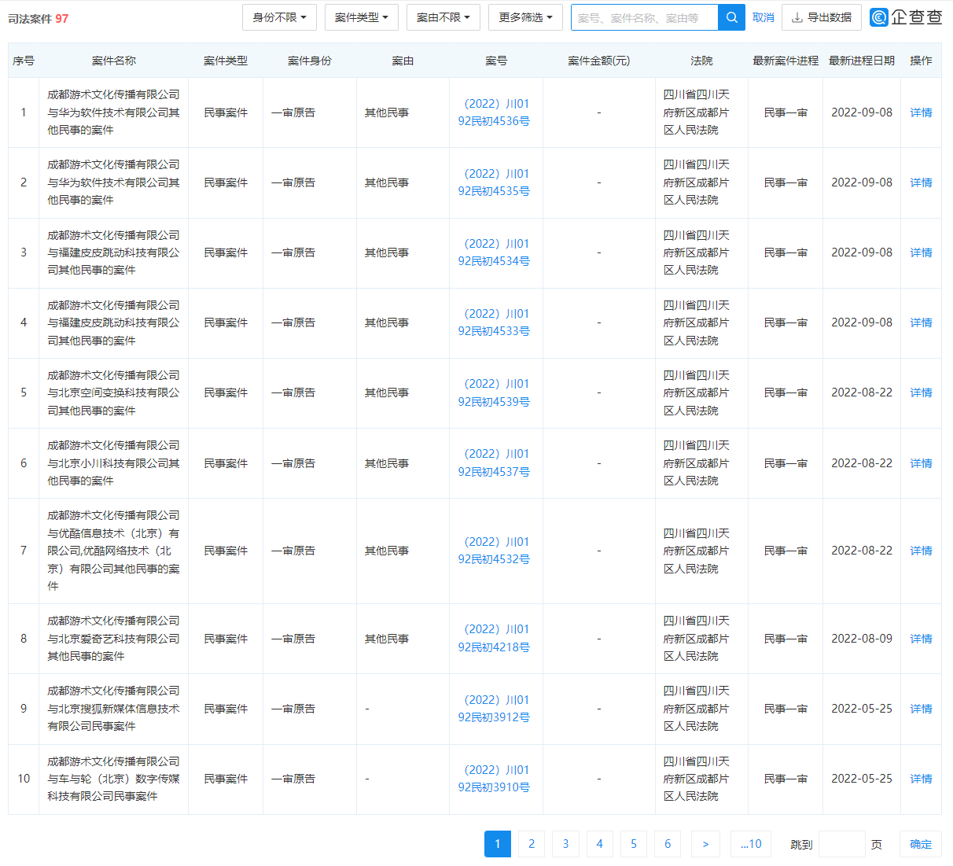The width and height of the screenshot is (953, 866).
Task: Go to page 2 in pagination
Action: 531,843
